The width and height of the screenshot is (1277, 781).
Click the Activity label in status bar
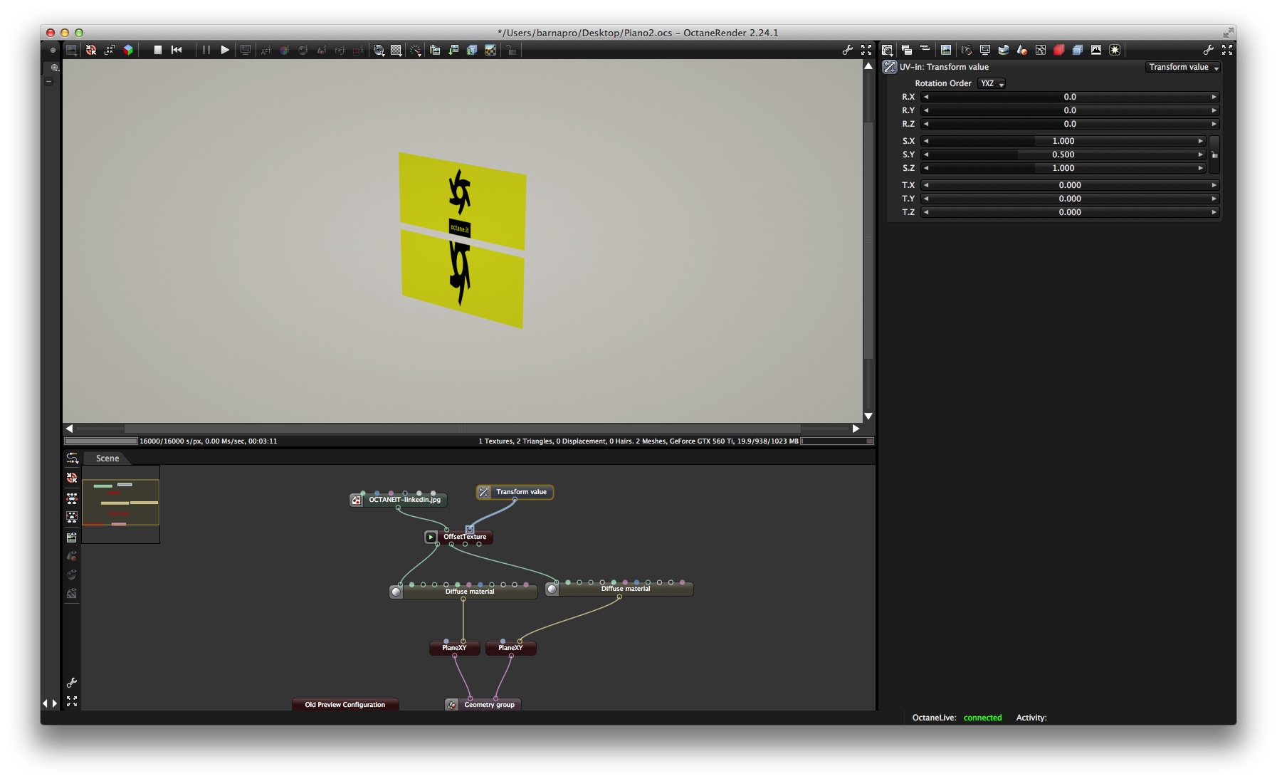(1031, 718)
